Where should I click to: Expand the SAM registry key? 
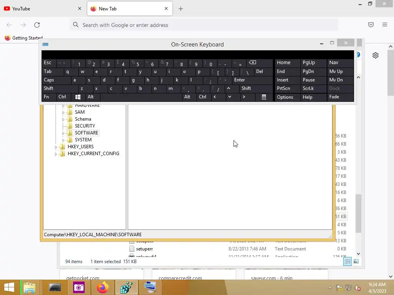pos(63,113)
